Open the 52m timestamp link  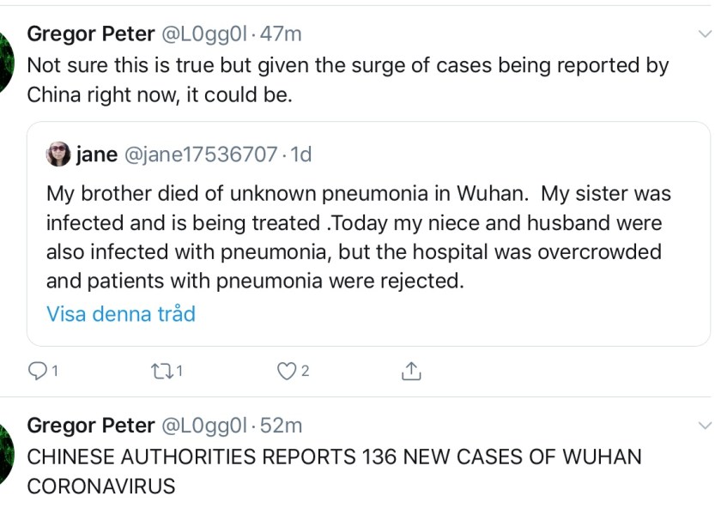282,426
